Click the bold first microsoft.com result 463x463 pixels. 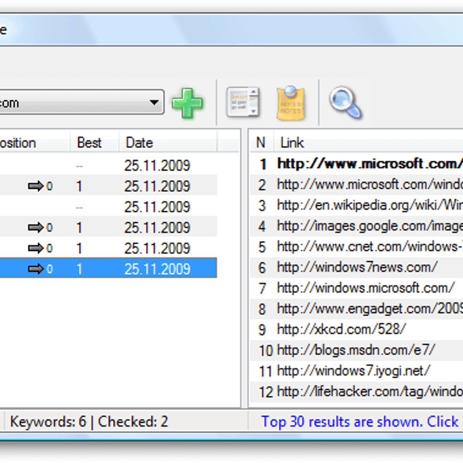pos(369,164)
